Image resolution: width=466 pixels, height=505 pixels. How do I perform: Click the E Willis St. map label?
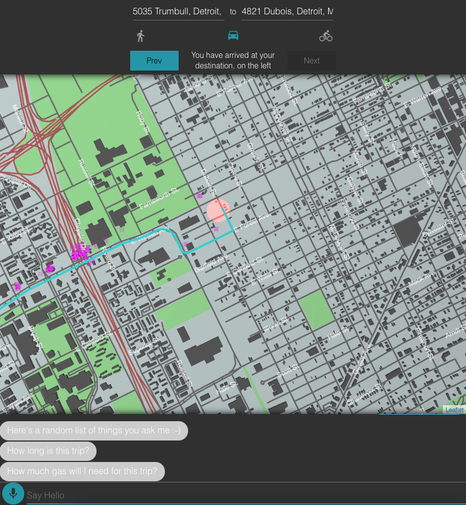[266, 277]
